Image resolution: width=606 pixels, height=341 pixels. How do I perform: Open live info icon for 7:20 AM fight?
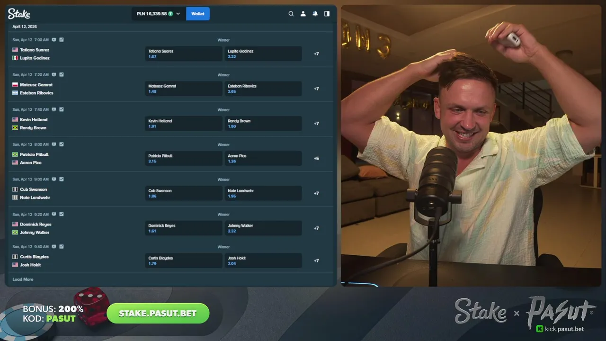click(x=54, y=74)
